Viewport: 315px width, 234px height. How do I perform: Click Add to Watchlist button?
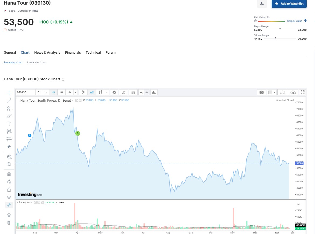289,4
